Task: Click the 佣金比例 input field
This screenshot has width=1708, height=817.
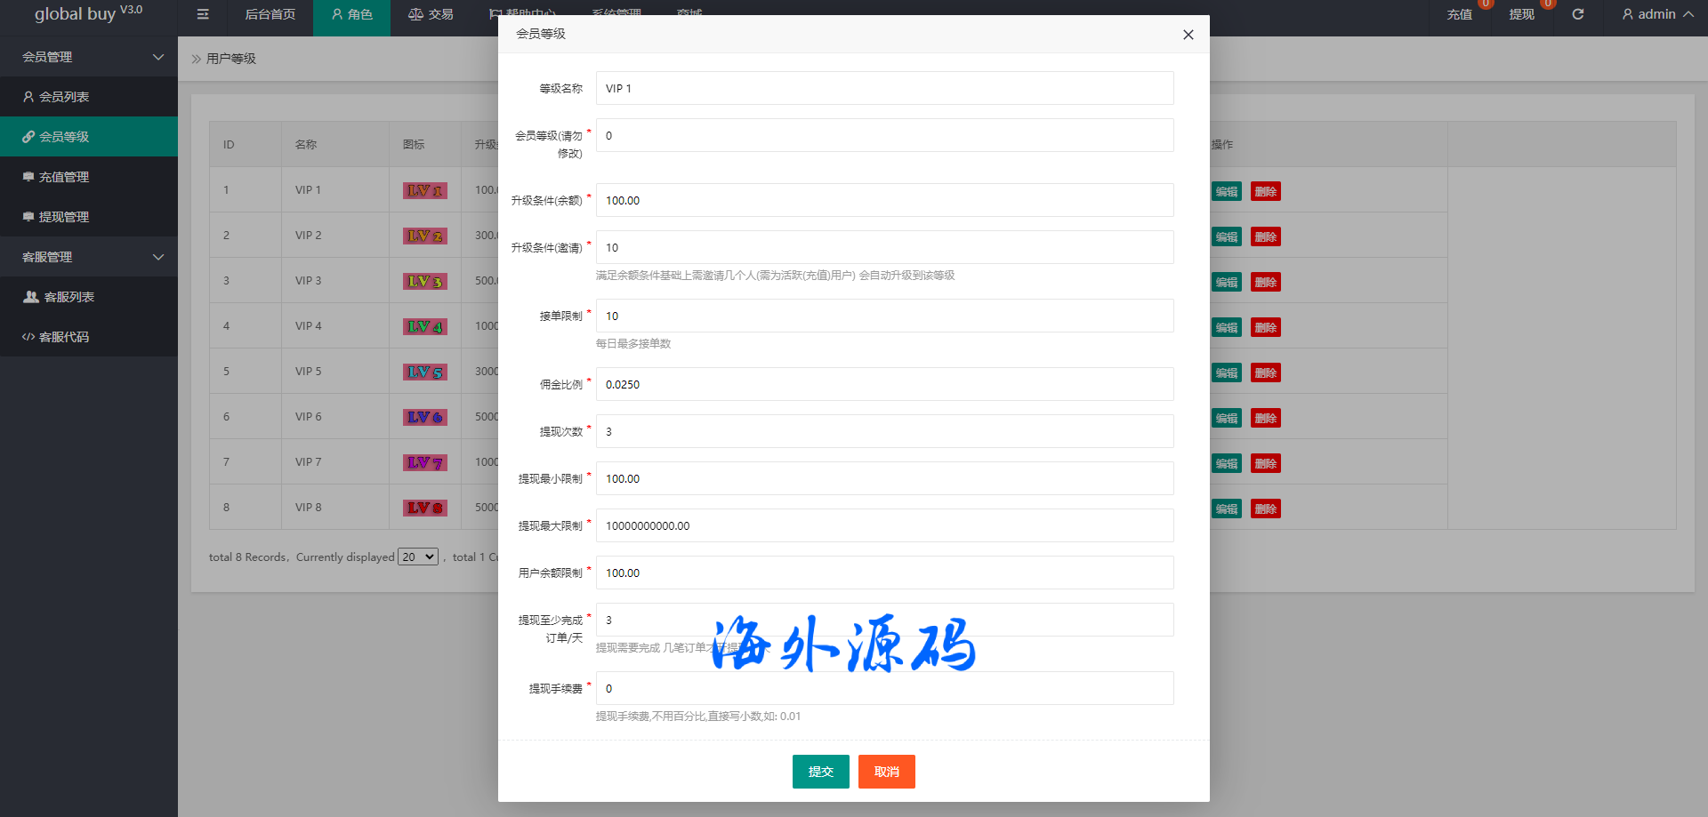Action: point(884,384)
